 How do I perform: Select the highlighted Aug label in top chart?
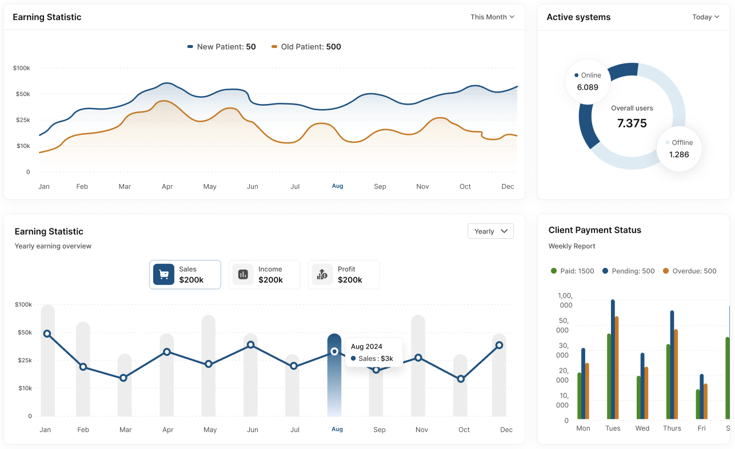pos(338,186)
